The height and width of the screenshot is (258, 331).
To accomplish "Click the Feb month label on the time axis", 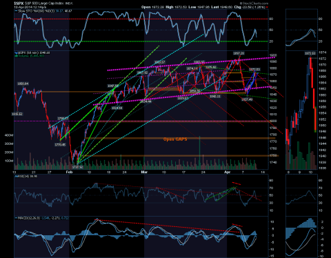I will tap(69, 172).
